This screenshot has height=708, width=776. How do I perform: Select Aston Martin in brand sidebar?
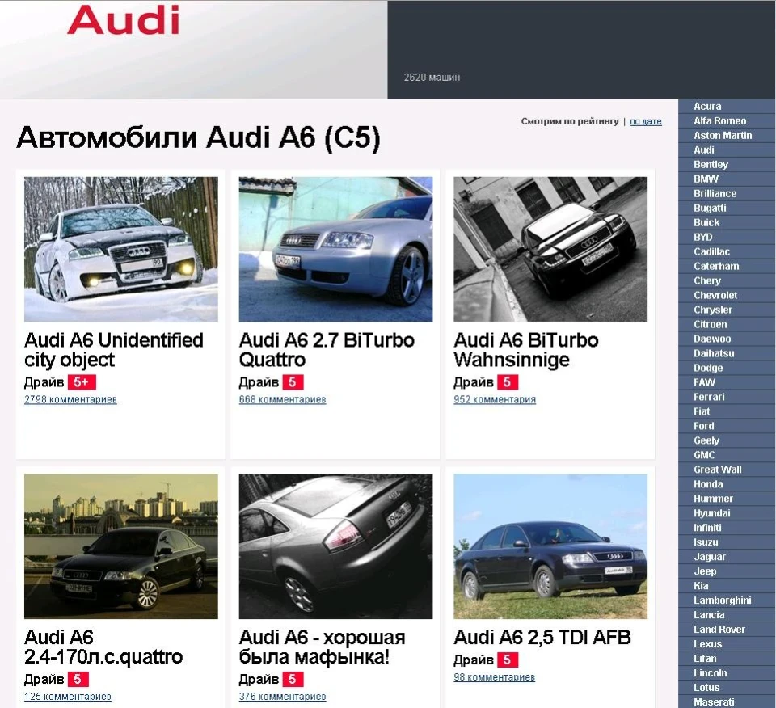click(723, 136)
